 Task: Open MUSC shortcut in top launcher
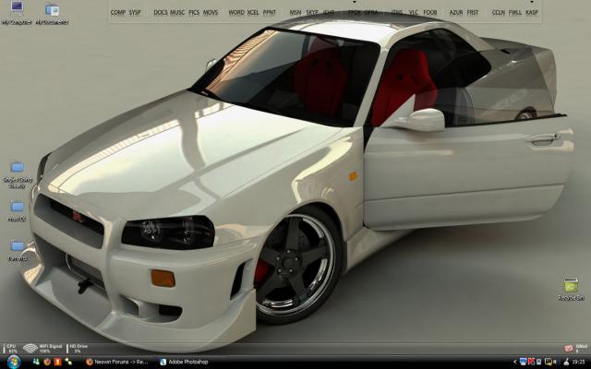pyautogui.click(x=177, y=12)
